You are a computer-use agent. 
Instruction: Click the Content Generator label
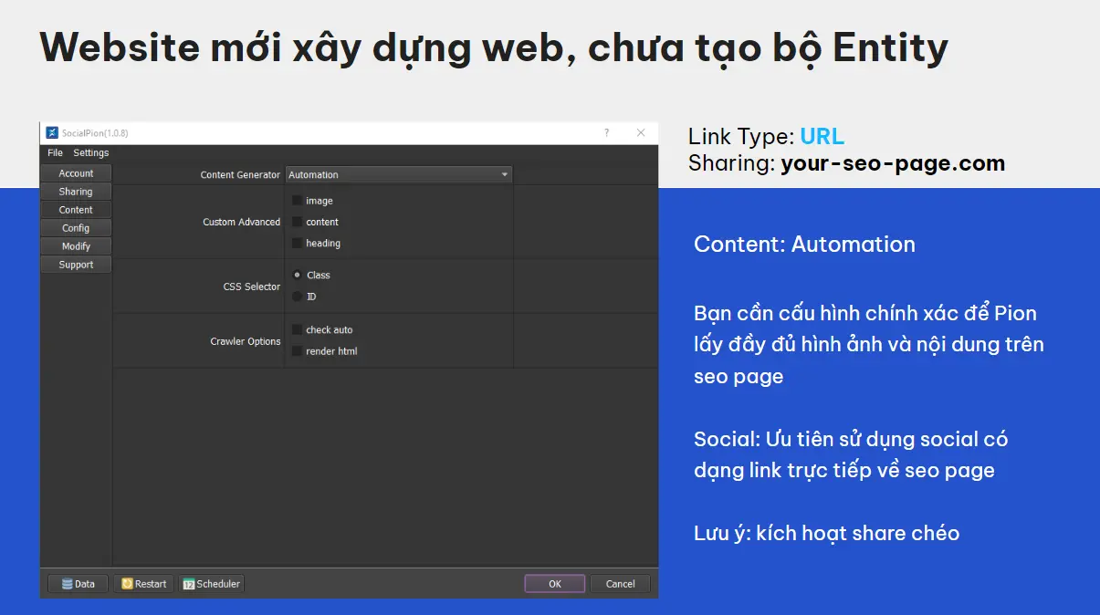click(x=240, y=174)
